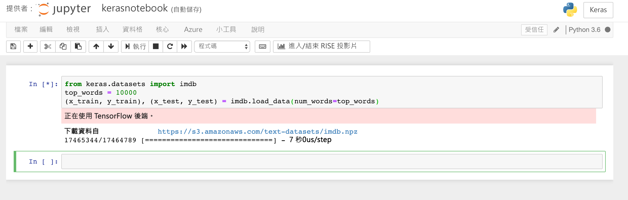Click the In [*] running cell prompt
The height and width of the screenshot is (200, 628).
point(43,84)
